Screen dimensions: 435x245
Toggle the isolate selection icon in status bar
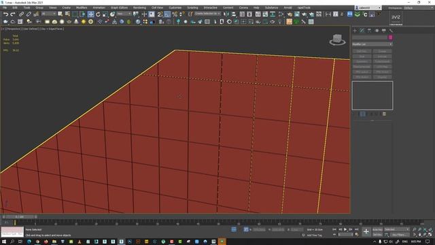tap(234, 229)
